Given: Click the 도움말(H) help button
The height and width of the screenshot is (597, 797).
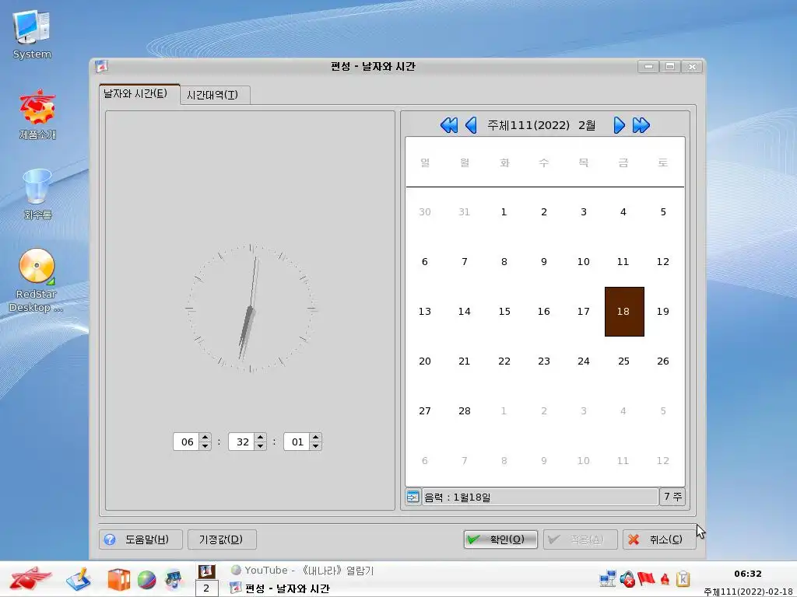Looking at the screenshot, I should pos(141,539).
